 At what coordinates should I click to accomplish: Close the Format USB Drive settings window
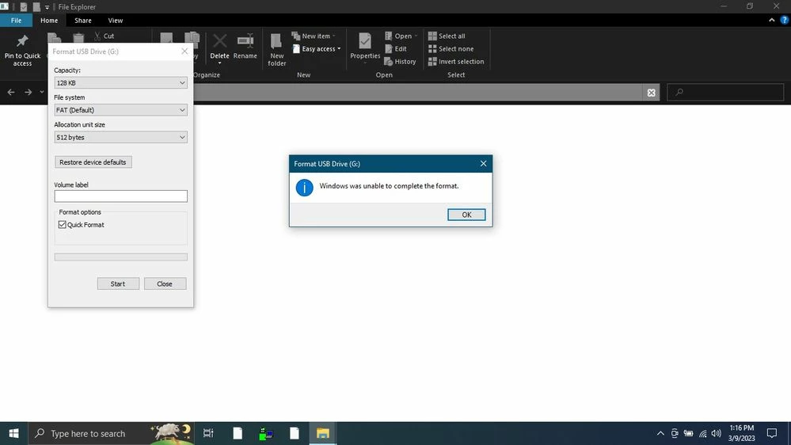point(184,51)
